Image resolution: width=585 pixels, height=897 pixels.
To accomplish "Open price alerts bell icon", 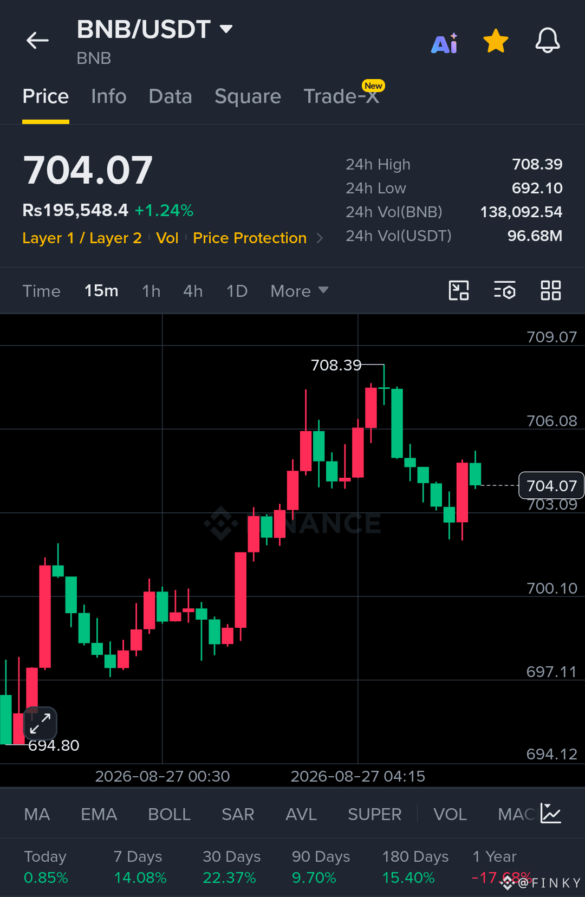I will [x=548, y=41].
